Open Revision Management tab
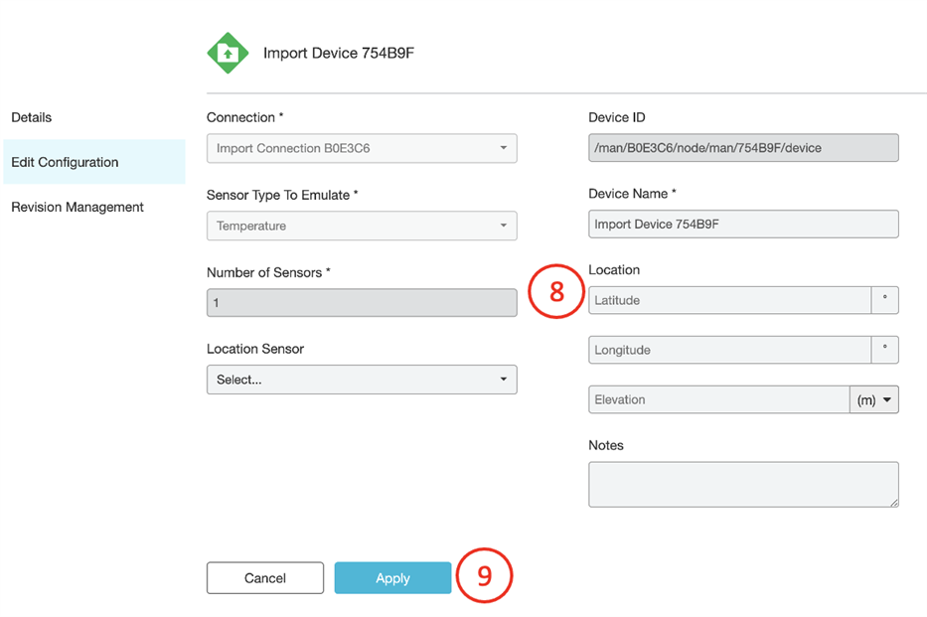 pyautogui.click(x=77, y=207)
